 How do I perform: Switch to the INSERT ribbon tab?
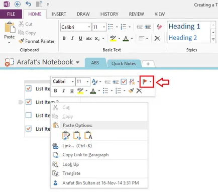59,14
